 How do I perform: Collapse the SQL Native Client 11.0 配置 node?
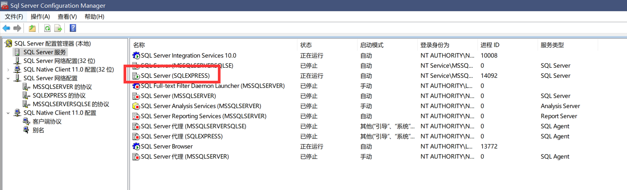(8, 113)
